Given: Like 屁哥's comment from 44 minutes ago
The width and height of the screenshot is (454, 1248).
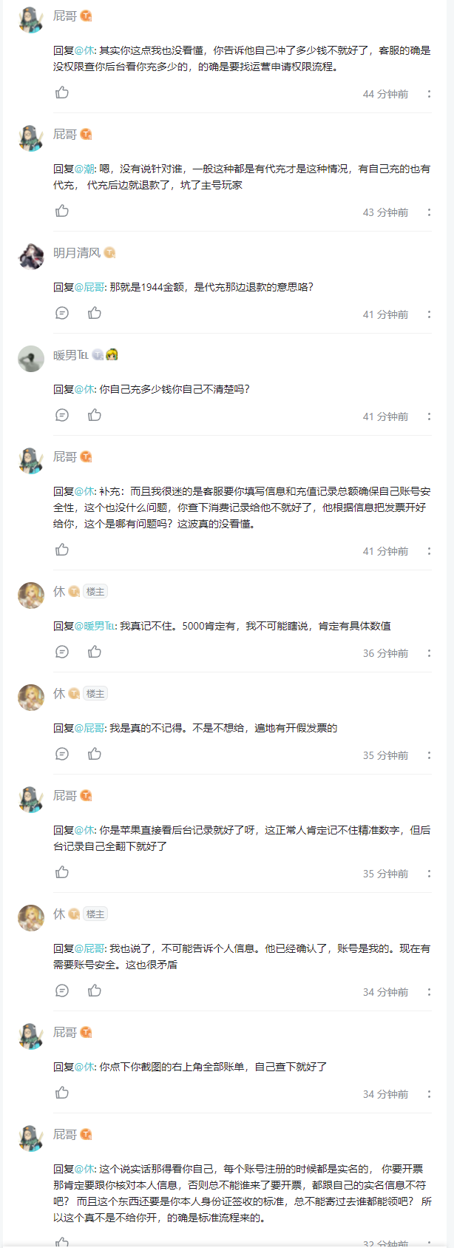Looking at the screenshot, I should (62, 92).
